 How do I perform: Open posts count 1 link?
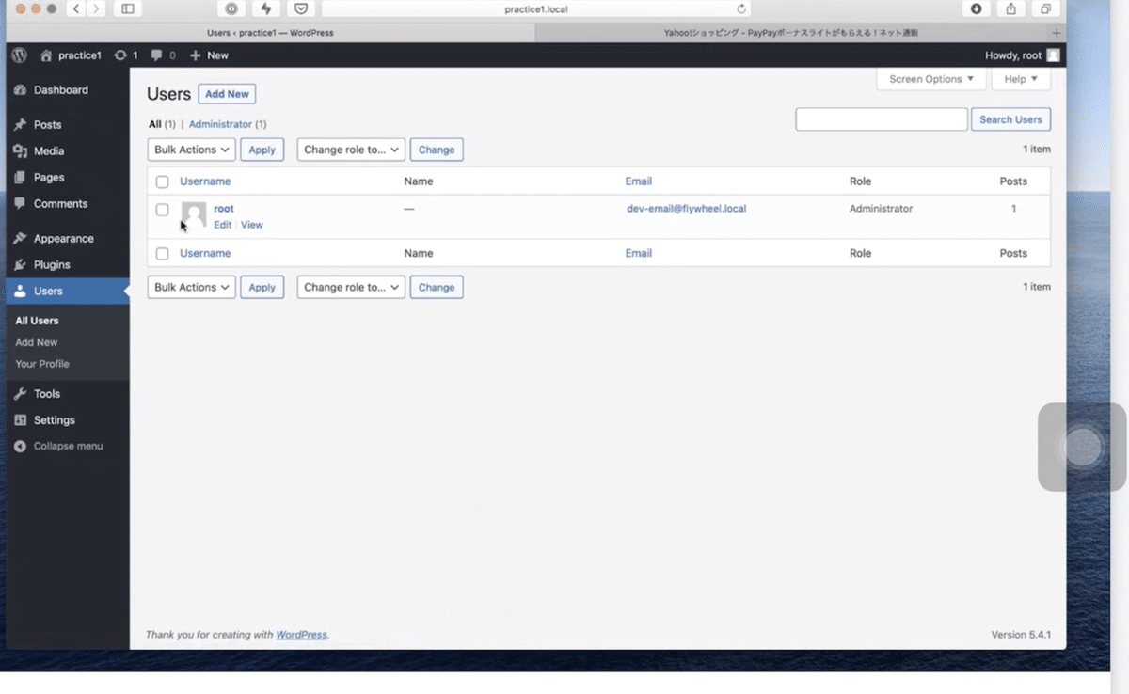point(1013,209)
